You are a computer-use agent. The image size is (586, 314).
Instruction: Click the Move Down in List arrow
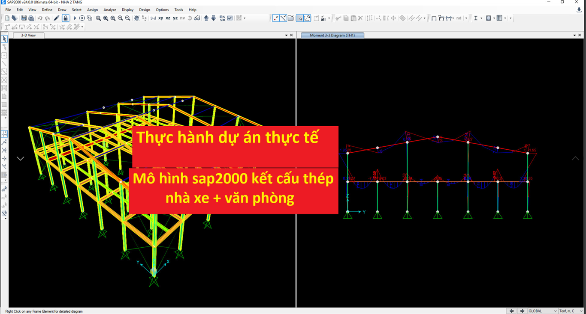point(213,18)
